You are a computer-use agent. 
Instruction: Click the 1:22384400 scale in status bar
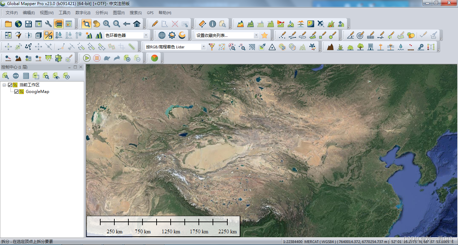(x=293, y=242)
